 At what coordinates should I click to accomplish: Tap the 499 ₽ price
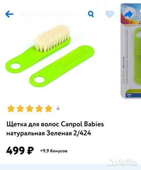pos(20,150)
